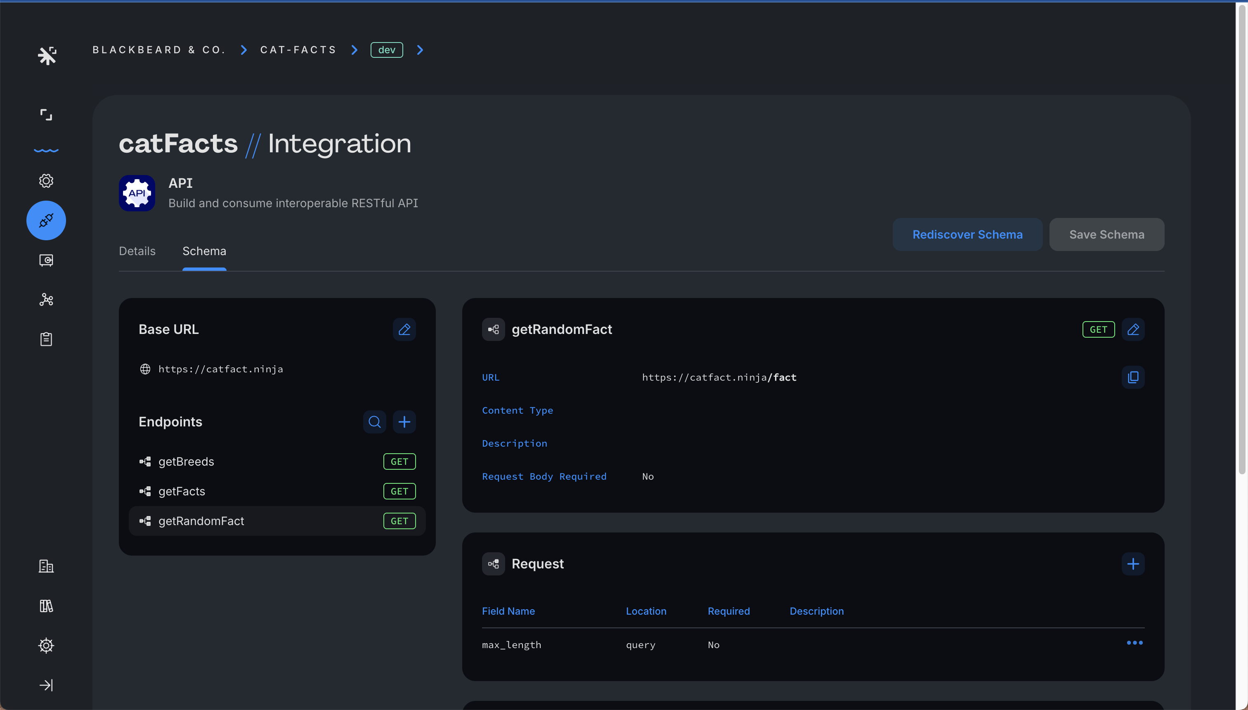Click the GET badge on getBreeds
The height and width of the screenshot is (710, 1248).
(399, 462)
